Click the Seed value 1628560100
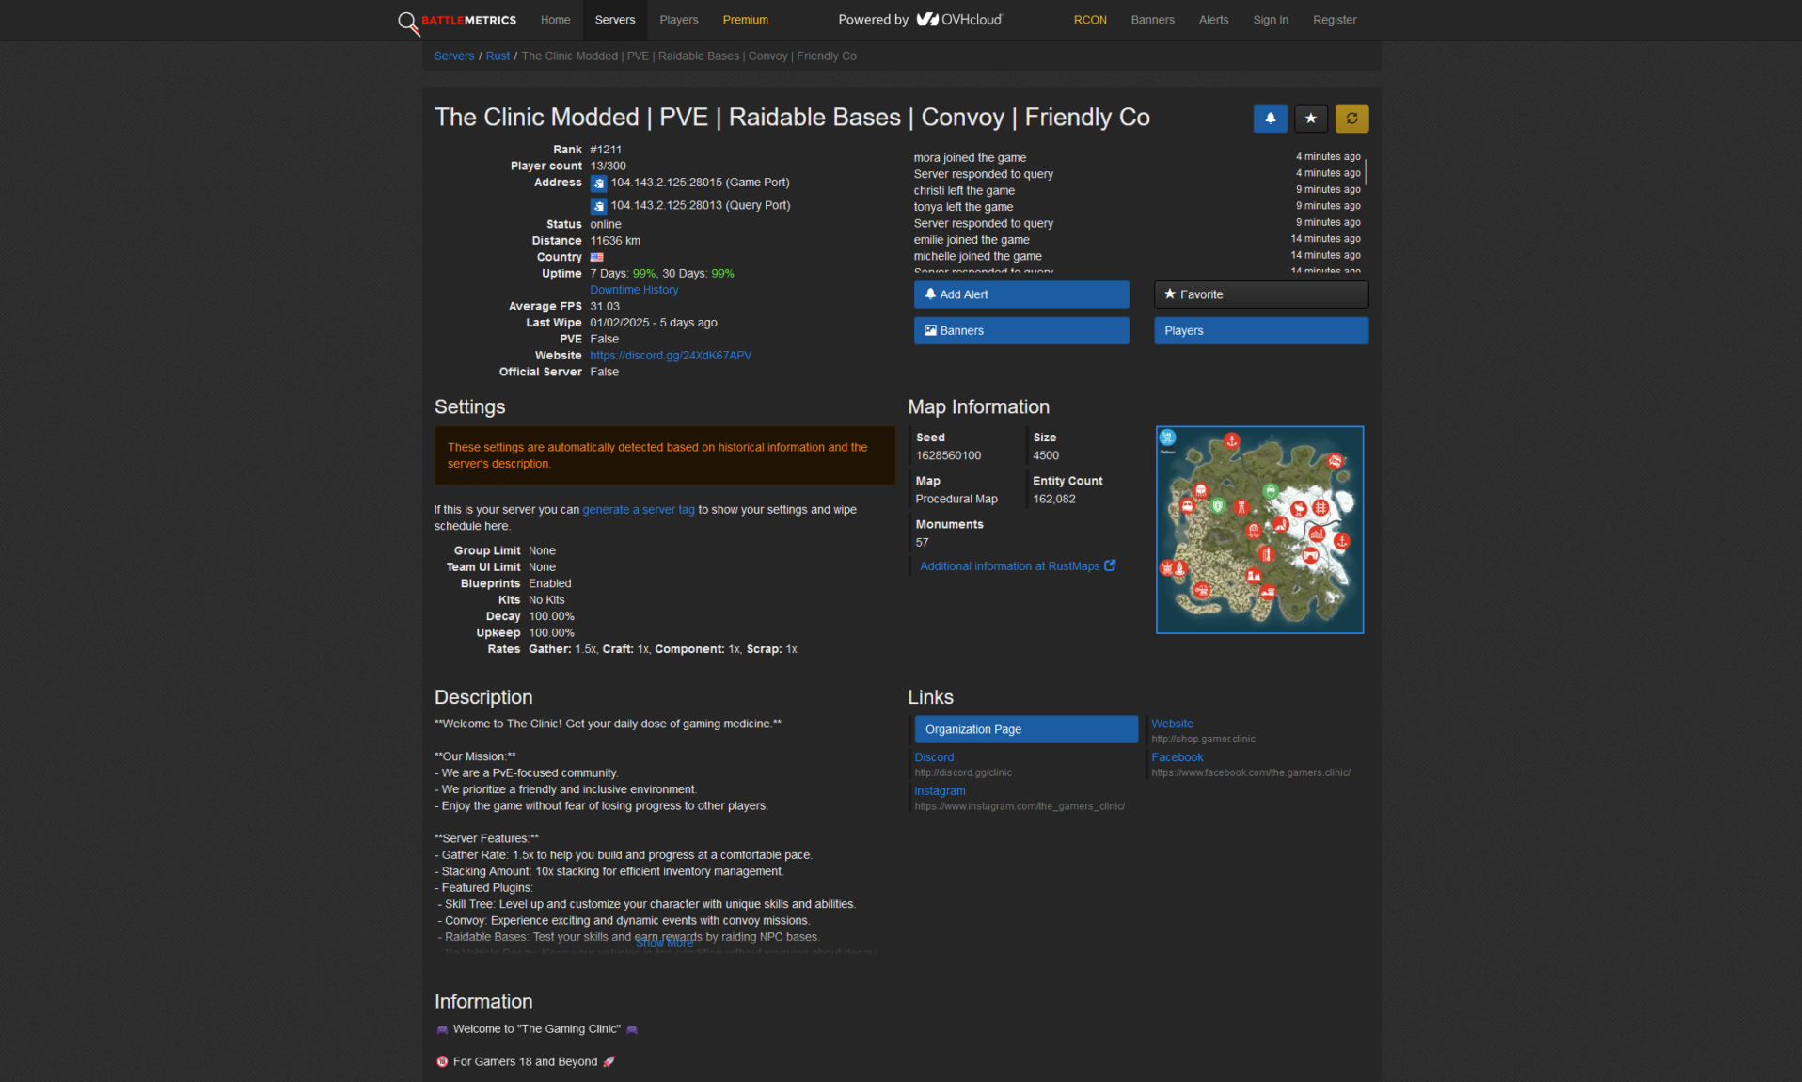The image size is (1802, 1082). click(x=948, y=455)
